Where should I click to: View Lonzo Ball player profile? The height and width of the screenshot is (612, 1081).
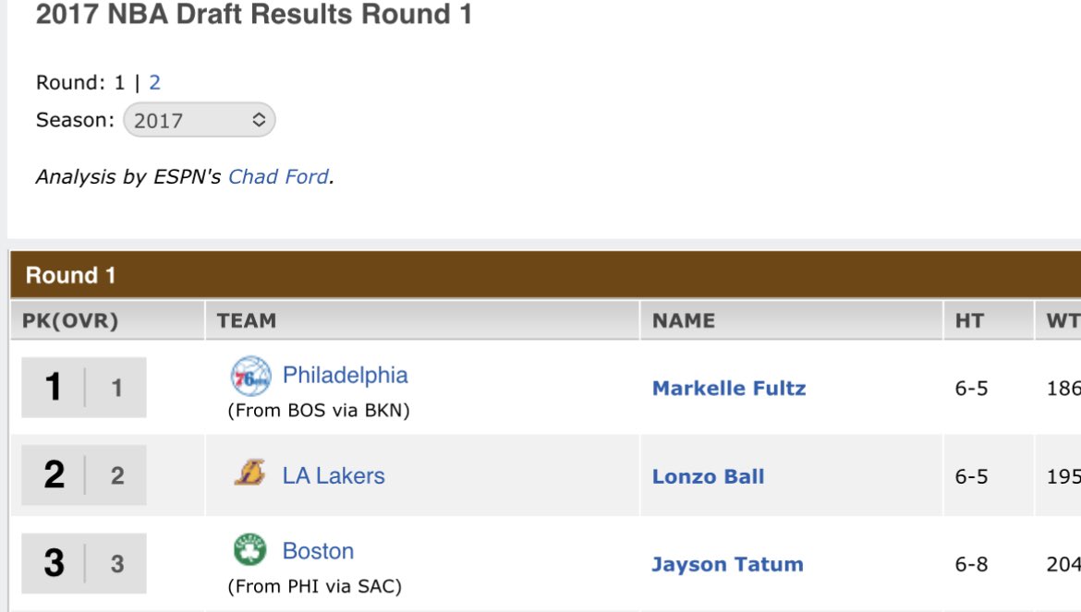(708, 476)
